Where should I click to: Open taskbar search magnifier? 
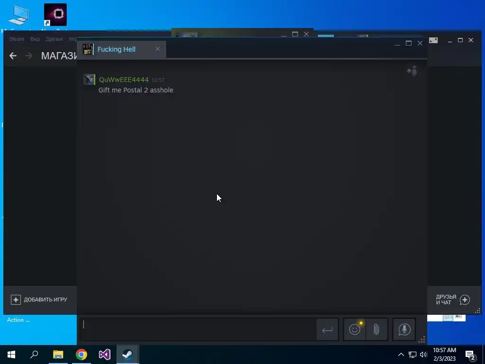[x=34, y=355]
